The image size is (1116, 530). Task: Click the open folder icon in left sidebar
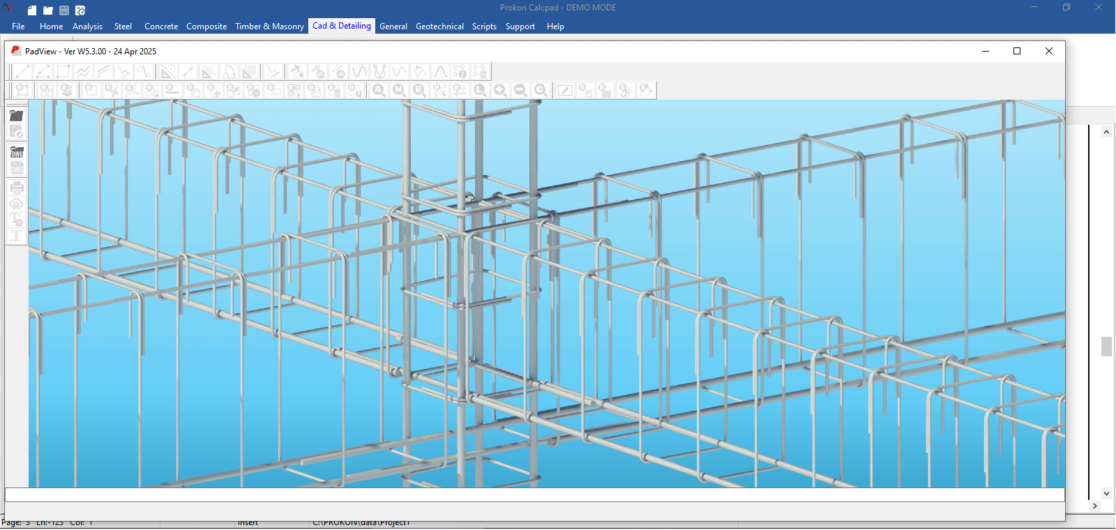pyautogui.click(x=17, y=116)
